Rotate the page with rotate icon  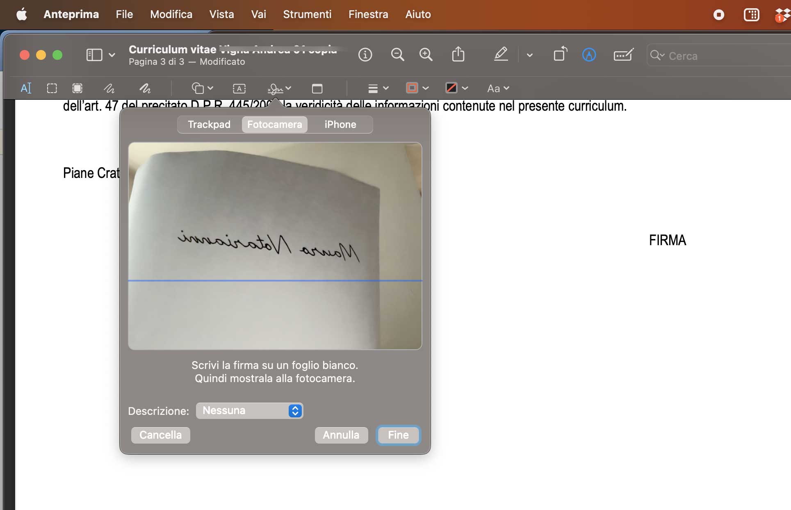pos(560,55)
